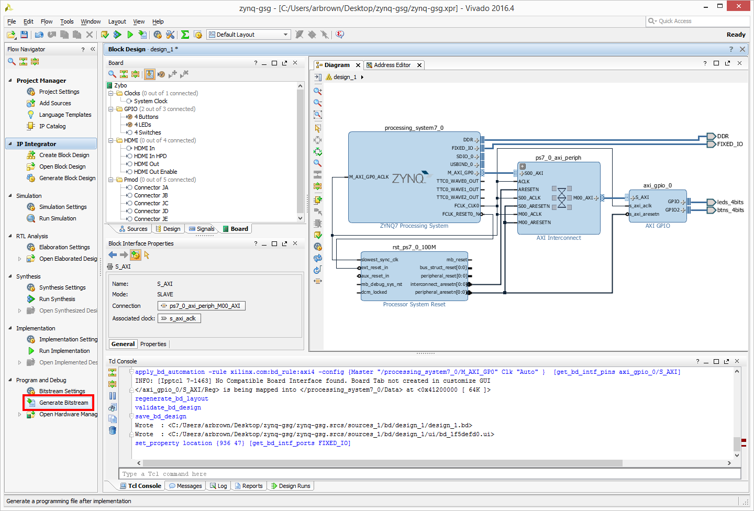The image size is (754, 511).
Task: Open the Design Runs tab
Action: (291, 486)
